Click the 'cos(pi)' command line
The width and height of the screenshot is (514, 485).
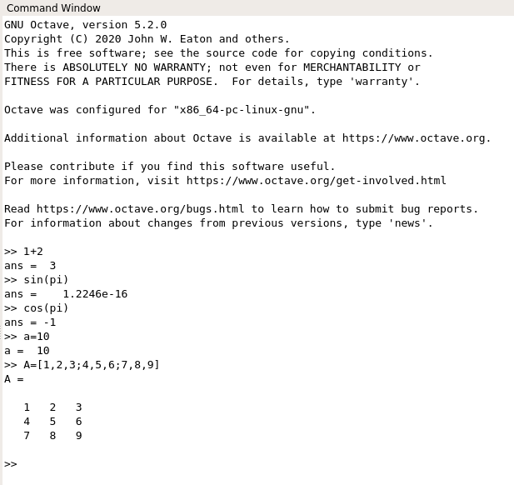click(x=37, y=308)
